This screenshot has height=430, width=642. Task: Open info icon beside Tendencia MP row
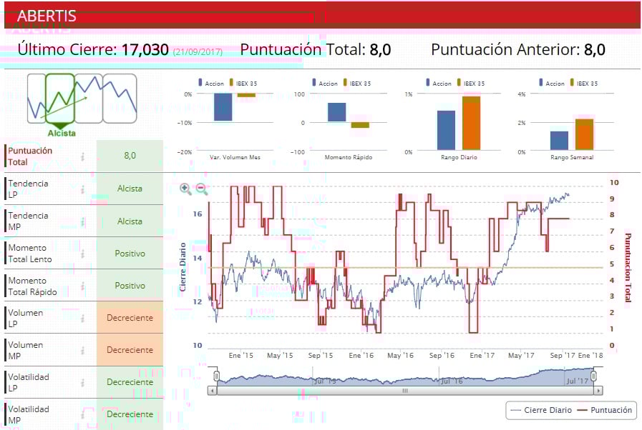[x=83, y=222]
